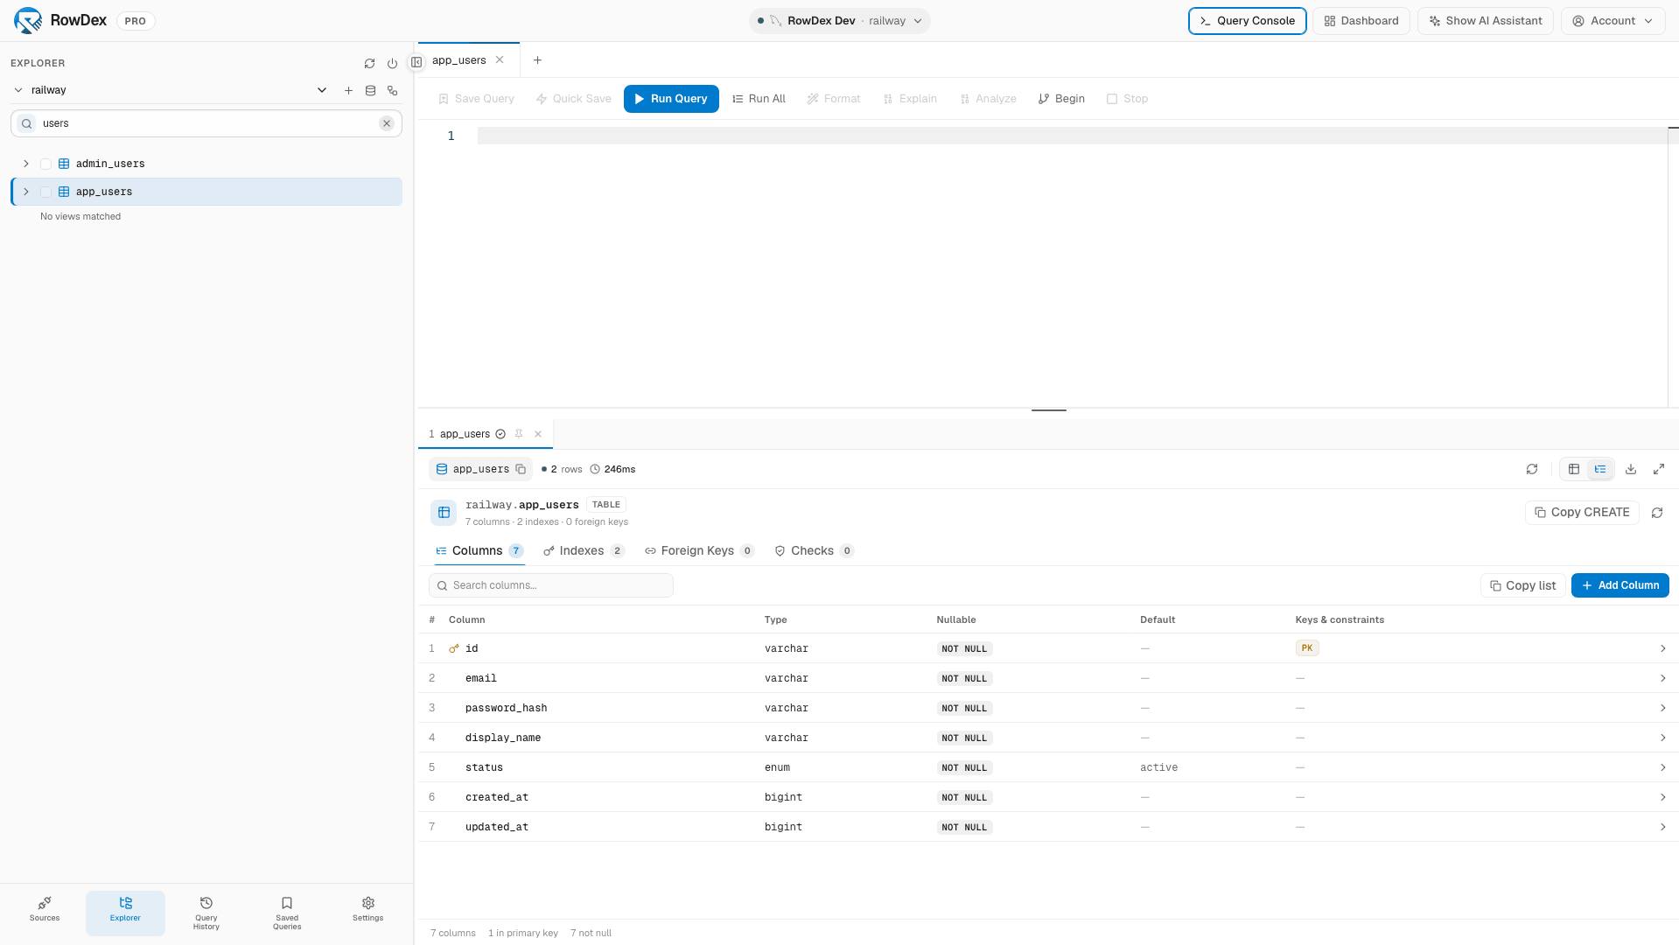Copy the app_users table name
Screen dimensions: 1679x945
(x=521, y=470)
